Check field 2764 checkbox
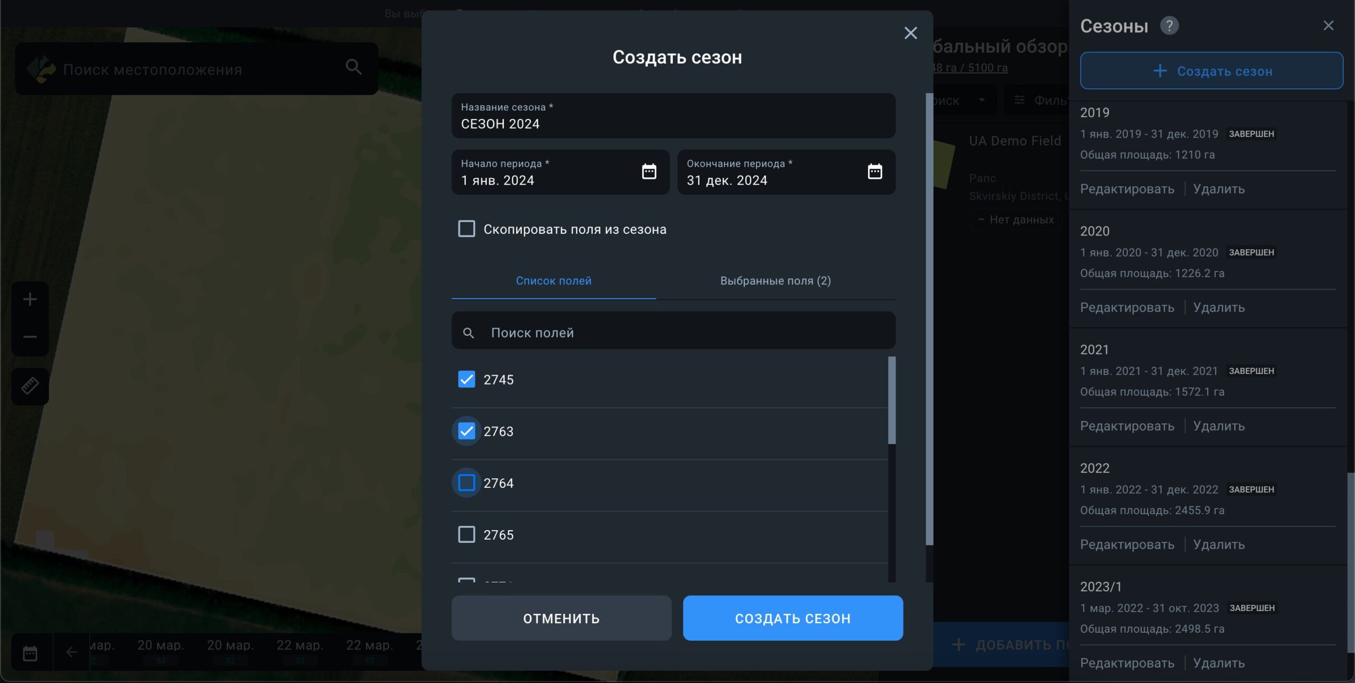This screenshot has width=1355, height=683. coord(466,482)
